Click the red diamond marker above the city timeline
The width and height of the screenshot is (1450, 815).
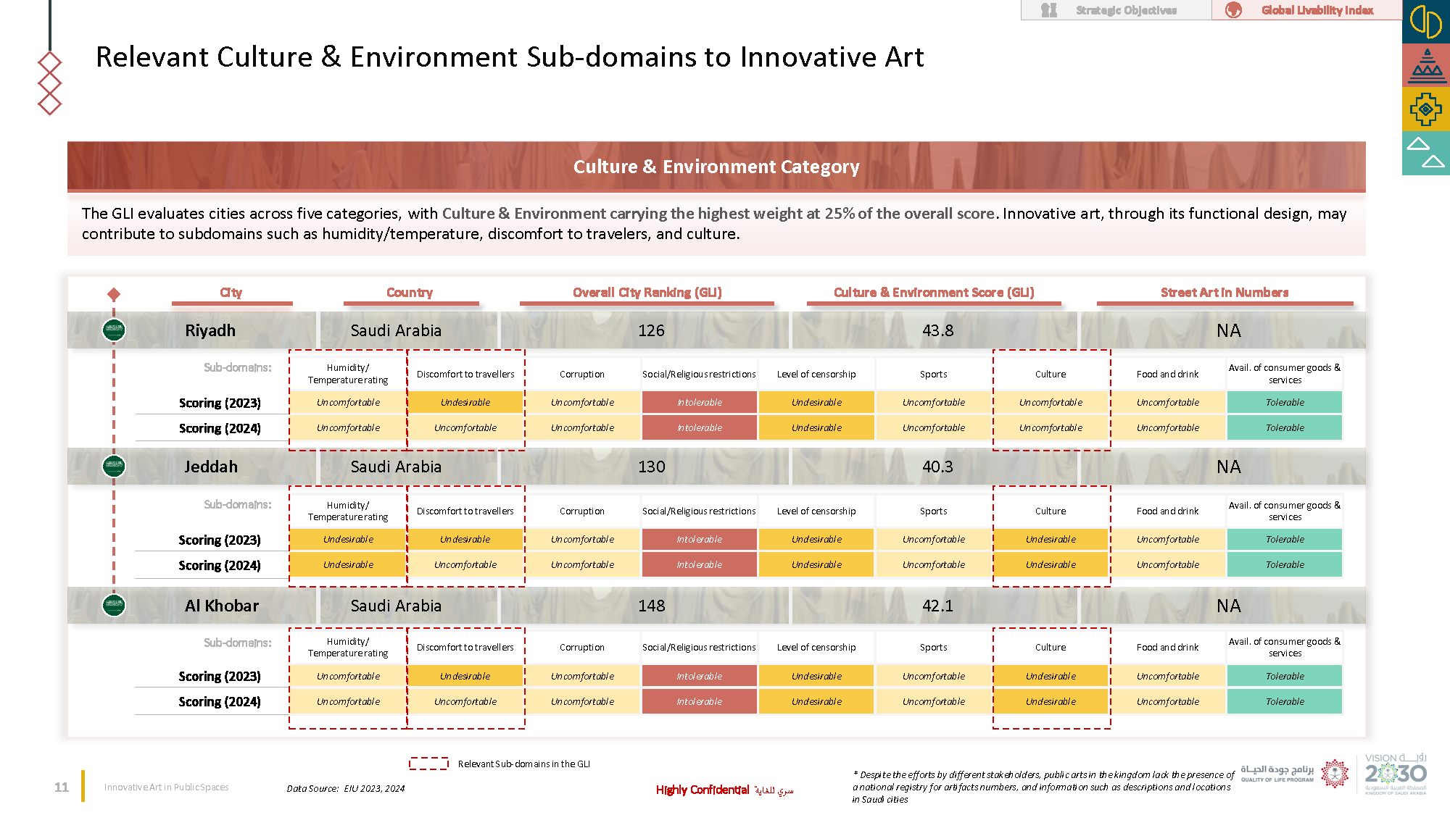(114, 294)
